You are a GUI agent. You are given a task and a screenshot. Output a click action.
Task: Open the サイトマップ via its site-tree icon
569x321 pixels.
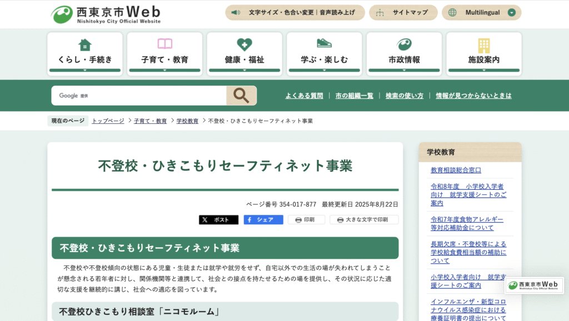point(380,12)
